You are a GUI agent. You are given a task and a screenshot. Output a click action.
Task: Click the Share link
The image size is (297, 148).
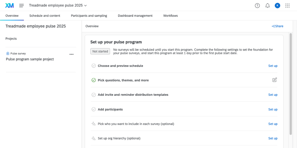pos(278,26)
